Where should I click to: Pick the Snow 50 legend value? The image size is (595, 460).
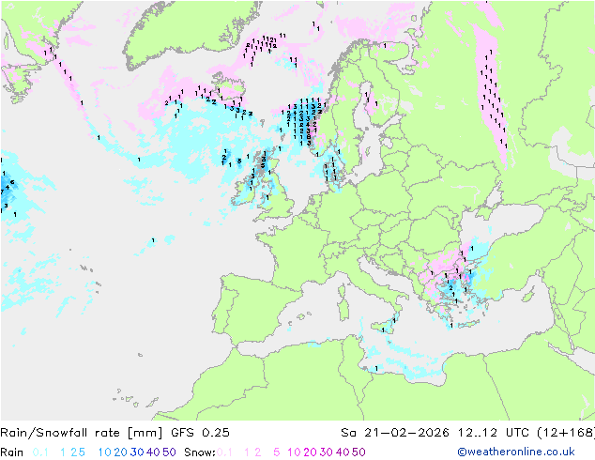[359, 452]
